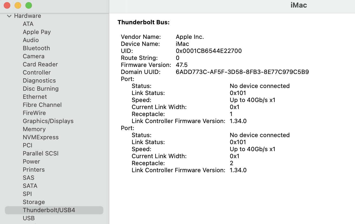The image size is (355, 224).
Task: Select Storage in the hardware list
Action: (x=34, y=202)
